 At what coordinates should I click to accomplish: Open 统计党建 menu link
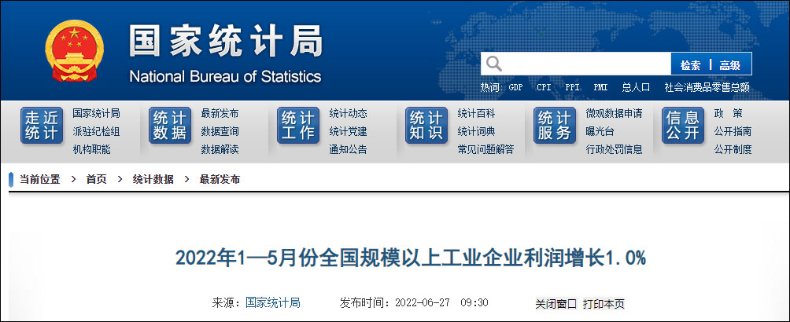tap(348, 132)
